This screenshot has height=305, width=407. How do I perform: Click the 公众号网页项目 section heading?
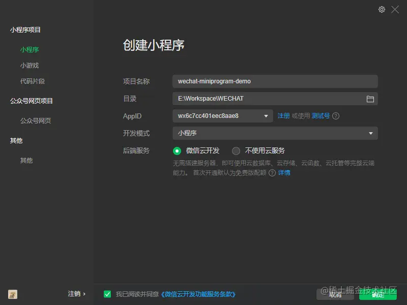(32, 101)
